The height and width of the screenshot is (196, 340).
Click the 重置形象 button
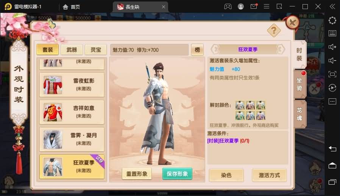tap(137, 174)
